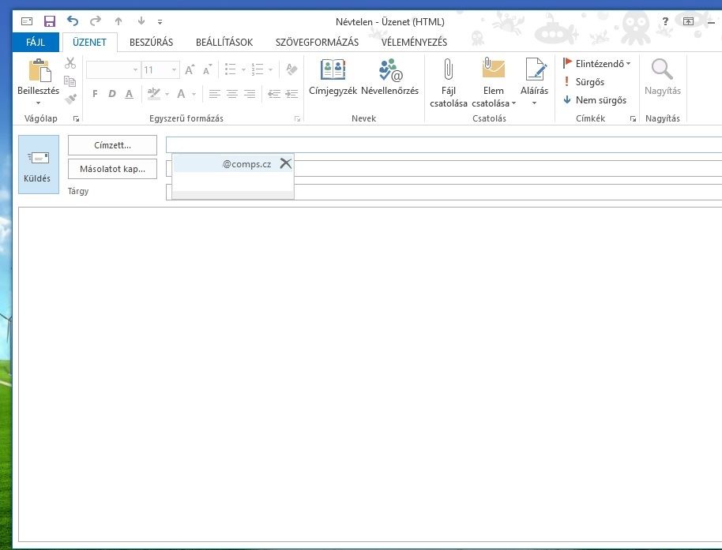This screenshot has width=722, height=550.
Task: Open the Vágólap dialog launcher
Action: 76,118
